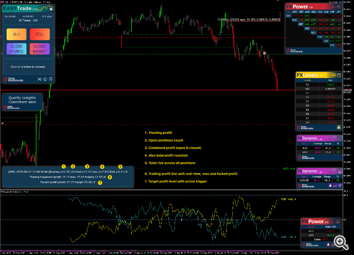Click Stein Investments logo in top FXPower panel
This screenshot has height=255, width=354.
(x=295, y=51)
